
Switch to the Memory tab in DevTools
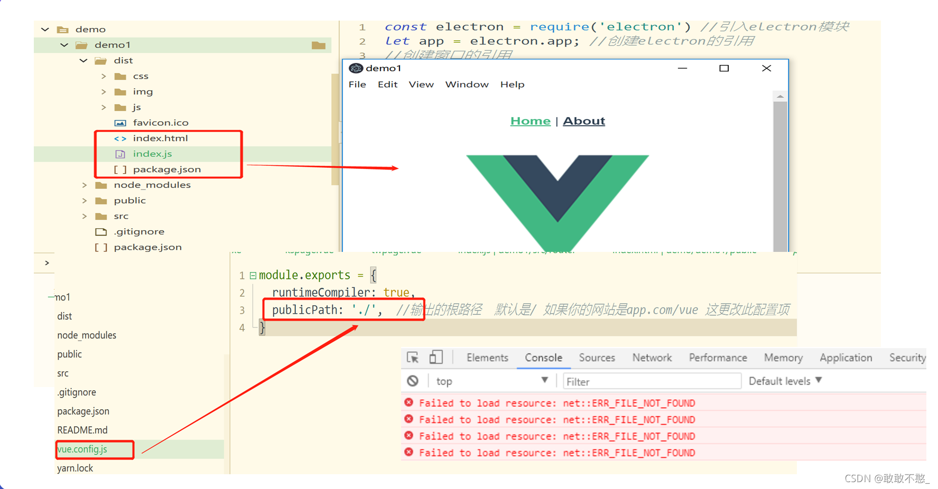(783, 358)
